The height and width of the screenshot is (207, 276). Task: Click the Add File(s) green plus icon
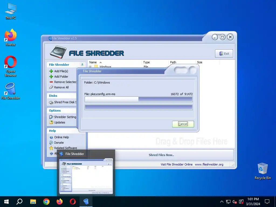[x=51, y=71]
